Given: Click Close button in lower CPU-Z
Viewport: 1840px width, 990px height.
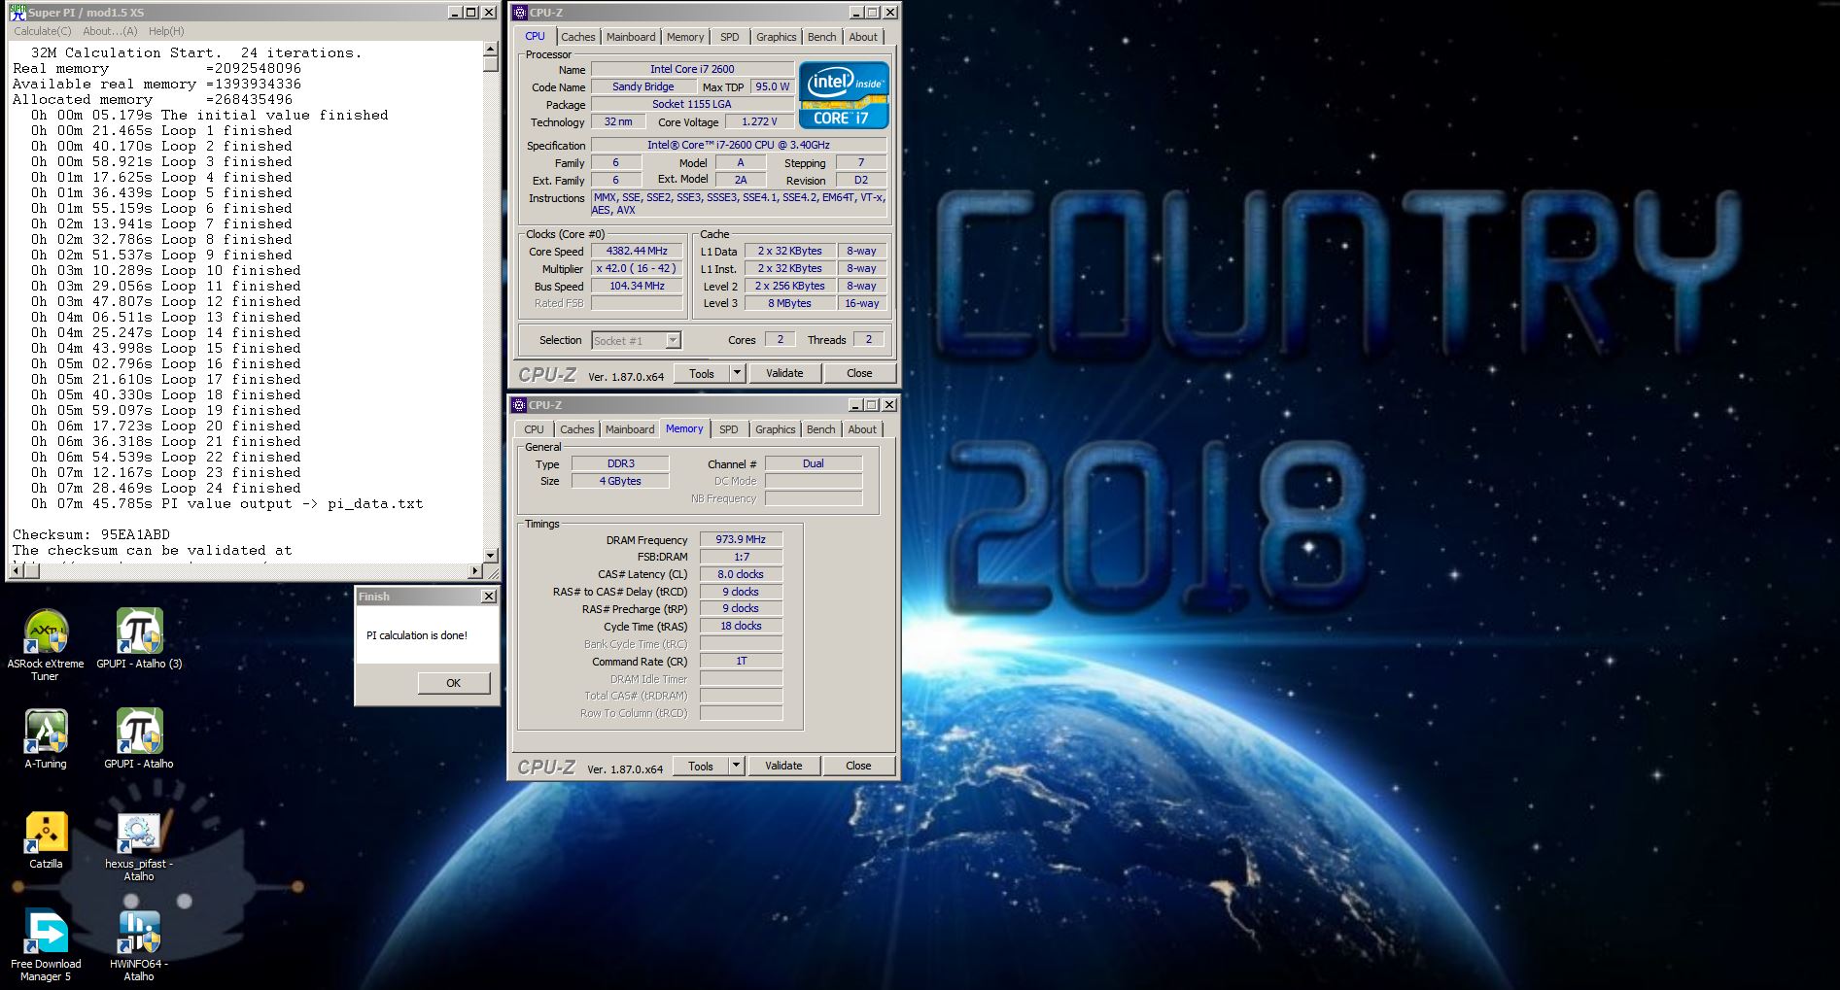Looking at the screenshot, I should 858,766.
